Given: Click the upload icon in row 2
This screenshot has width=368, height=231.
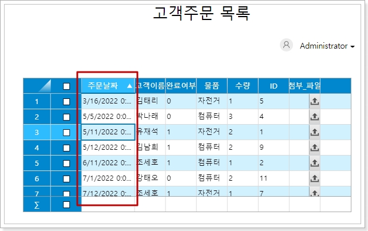Looking at the screenshot, I should 315,117.
